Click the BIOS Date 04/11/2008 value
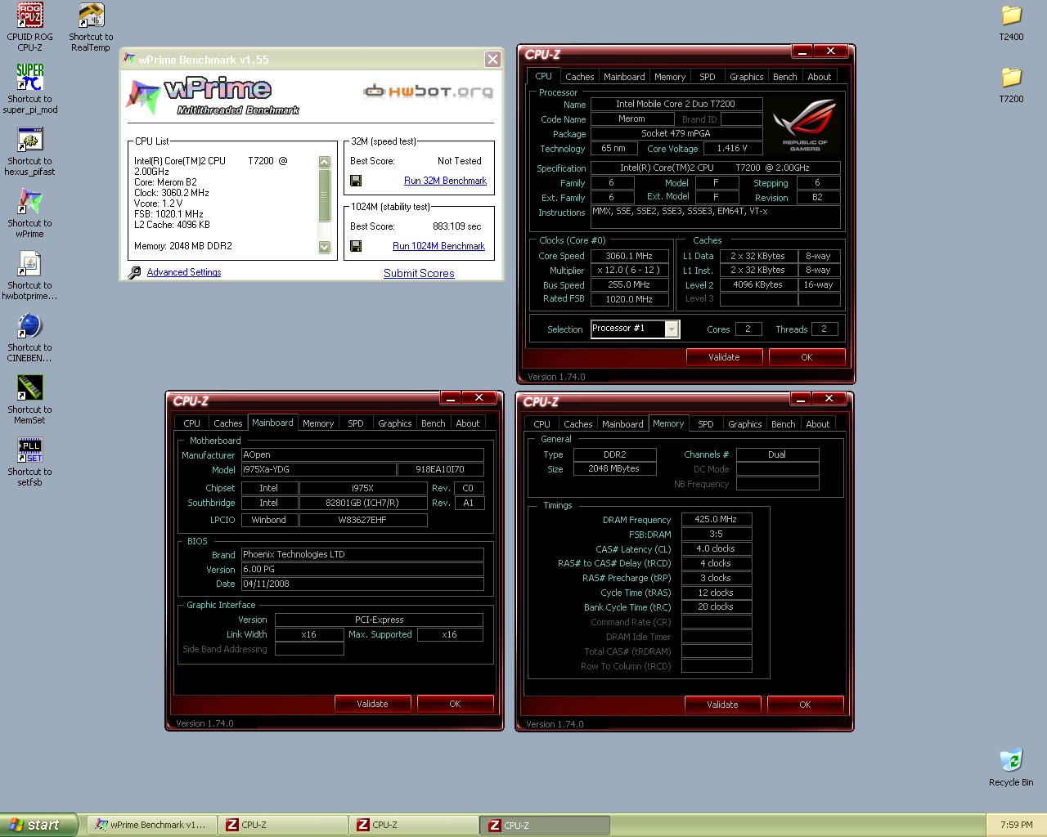Screen dimensions: 1047x837 coord(362,584)
